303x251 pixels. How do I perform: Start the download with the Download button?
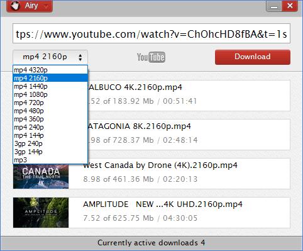(253, 57)
